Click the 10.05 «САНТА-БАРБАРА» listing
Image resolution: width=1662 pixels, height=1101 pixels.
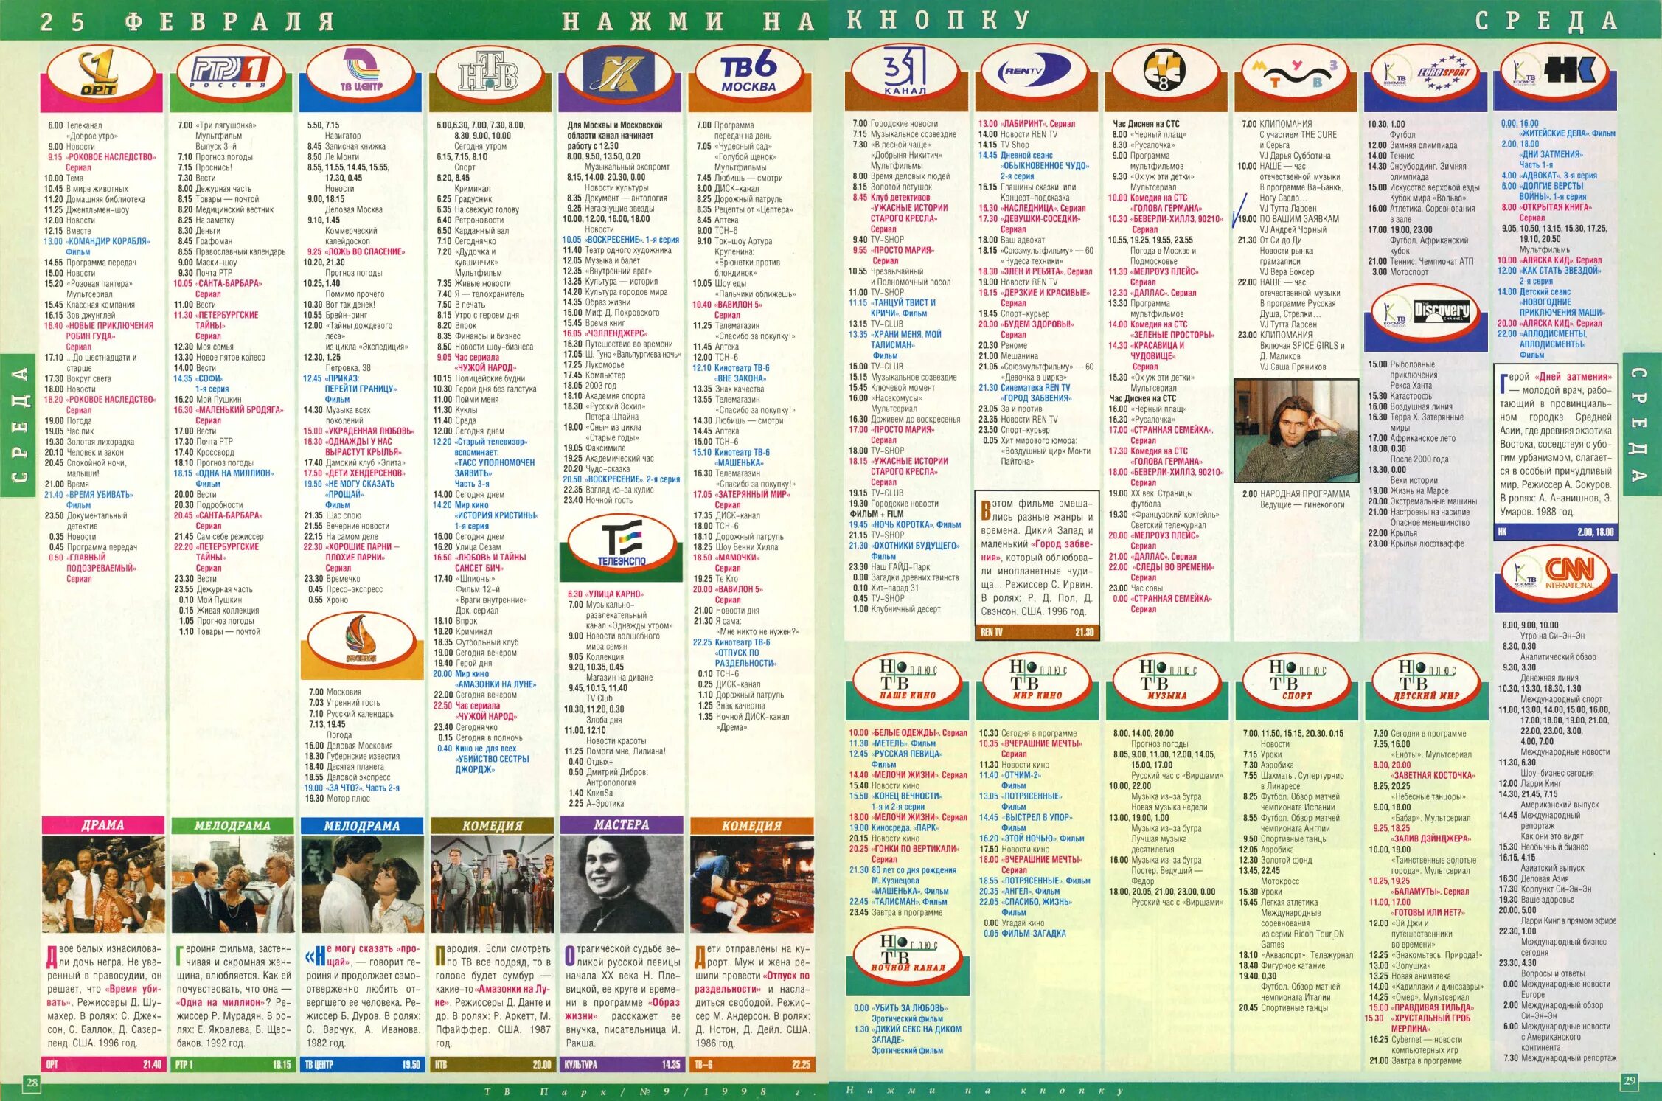218,288
